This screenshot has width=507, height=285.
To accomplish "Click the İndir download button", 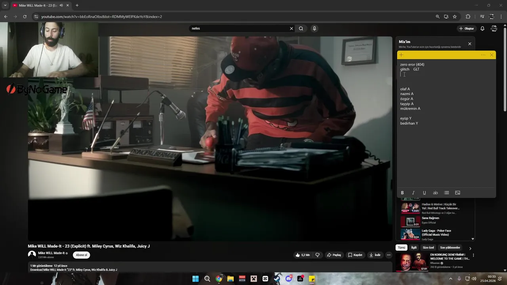I will [375, 255].
